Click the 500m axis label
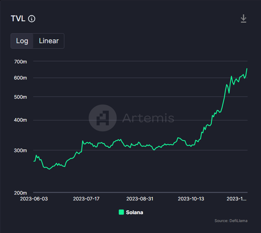The height and width of the screenshot is (233, 261). click(x=21, y=97)
